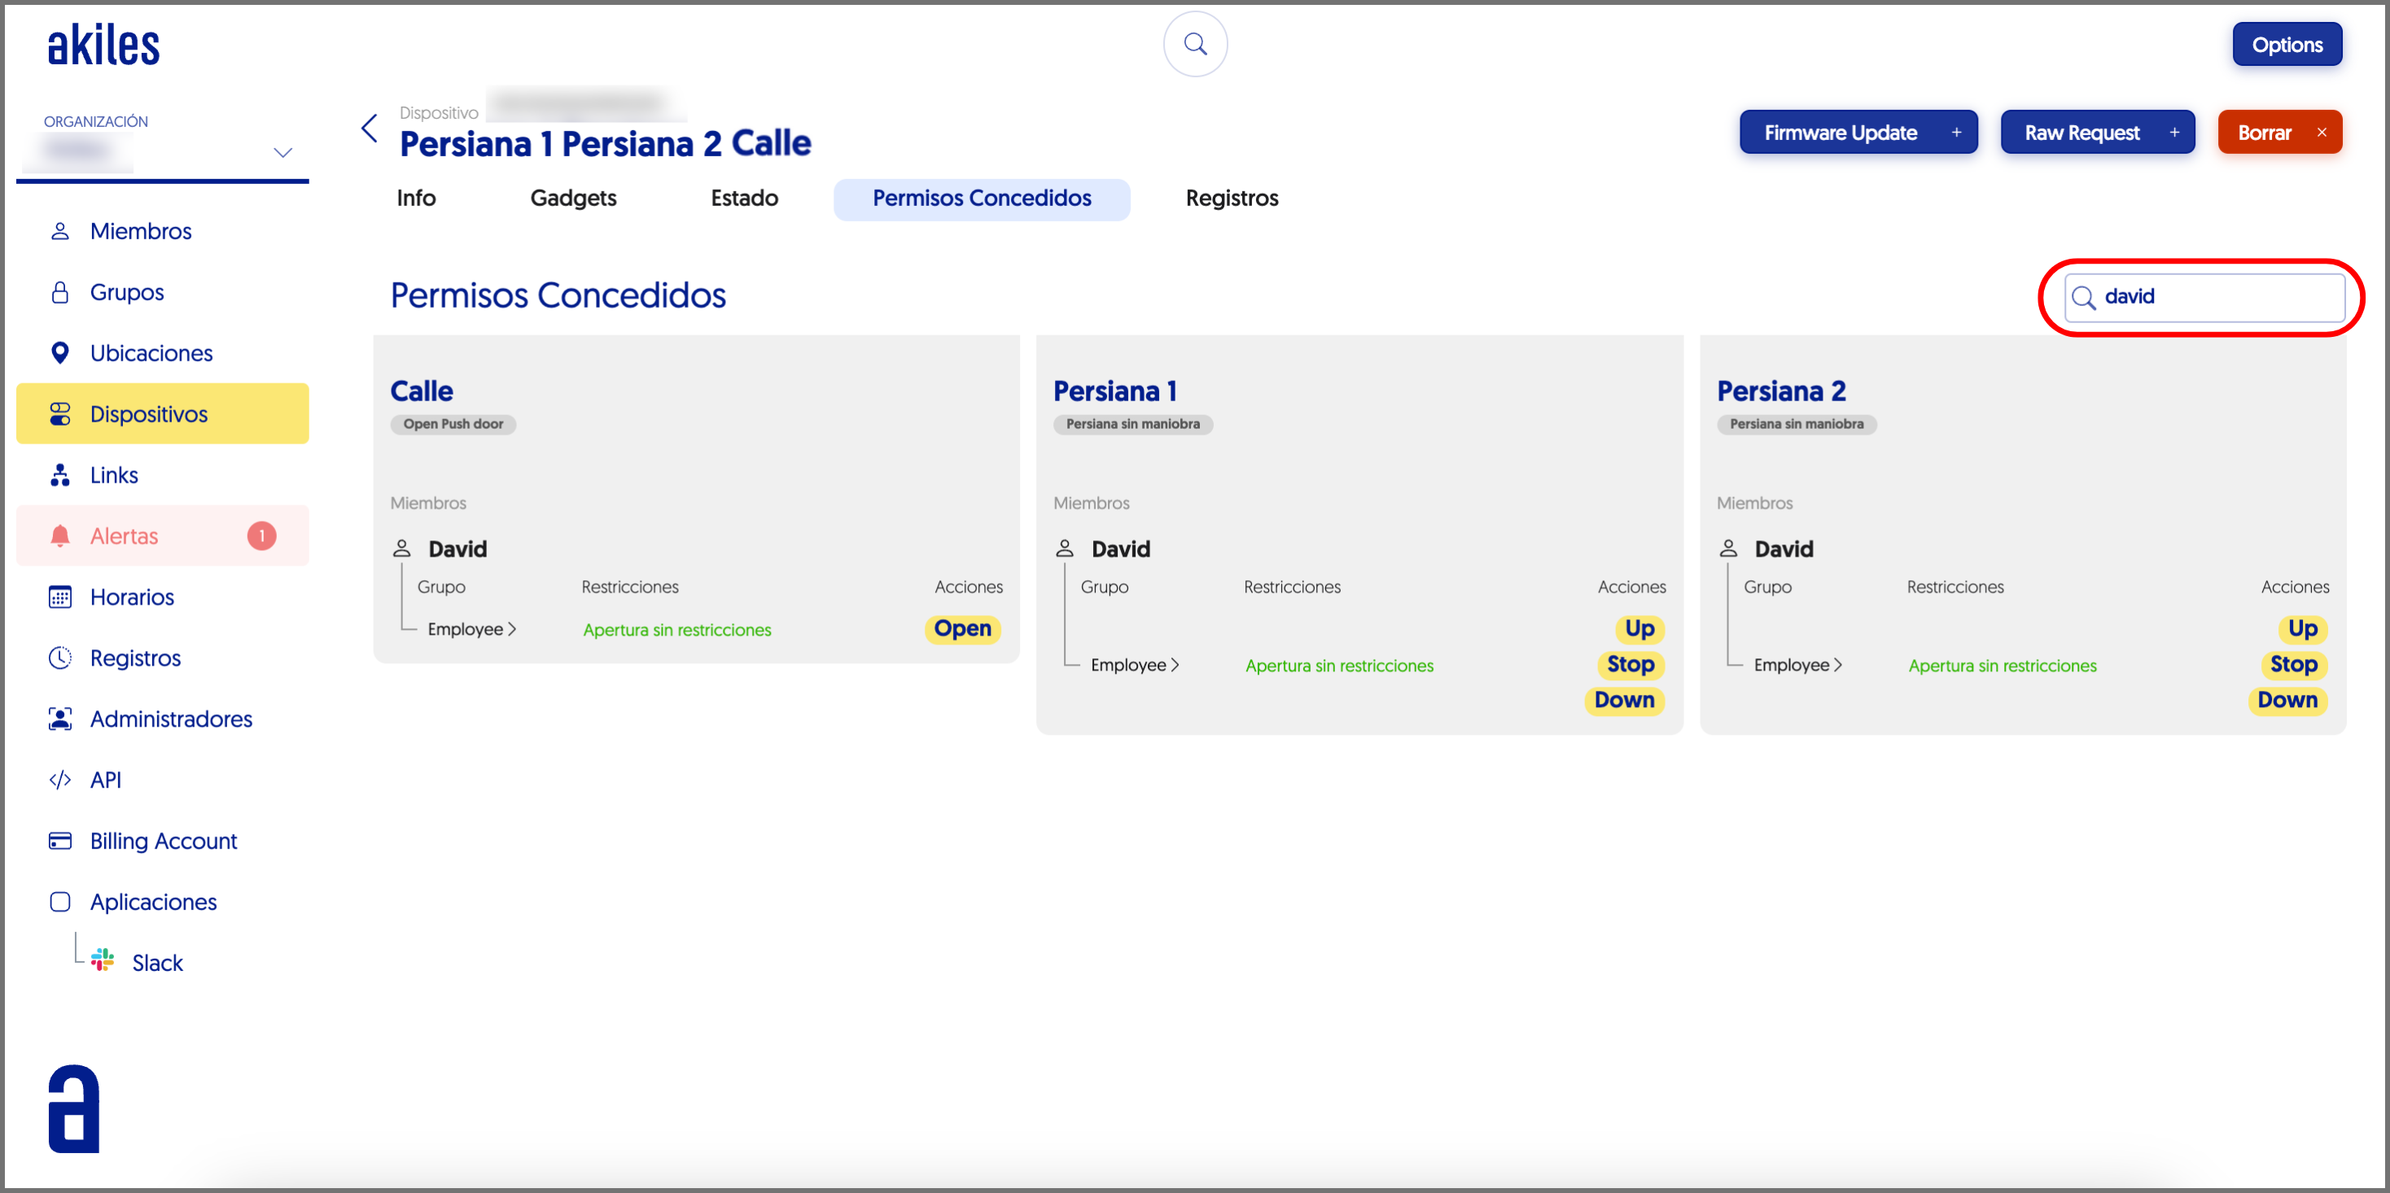Image resolution: width=2390 pixels, height=1193 pixels.
Task: Expand the organization selector dropdown
Action: [x=282, y=152]
